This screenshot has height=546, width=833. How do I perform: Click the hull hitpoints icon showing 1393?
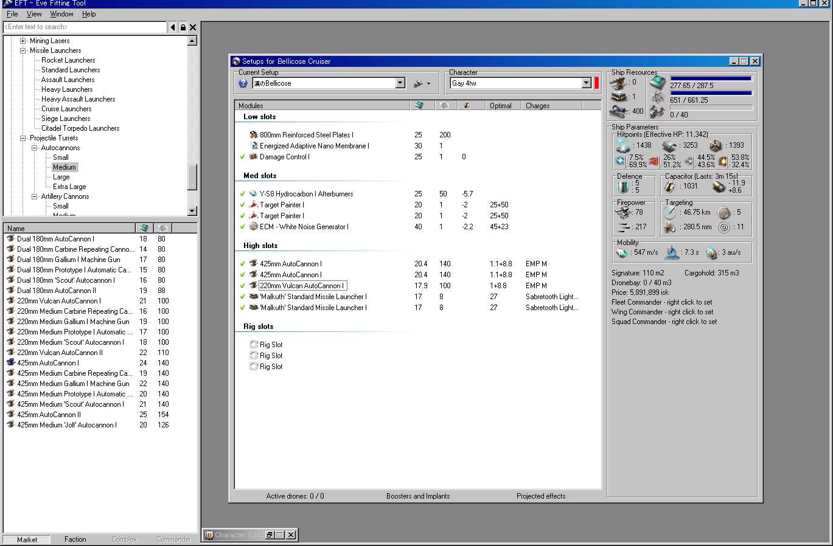coord(716,145)
